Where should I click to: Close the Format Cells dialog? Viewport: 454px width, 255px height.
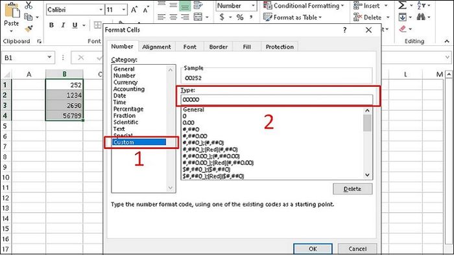368,30
